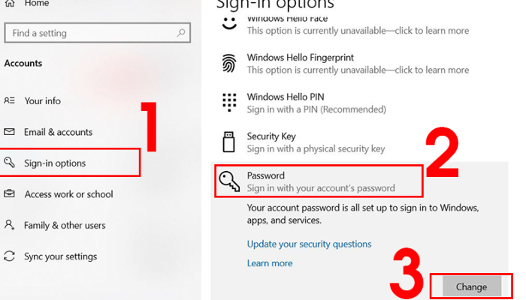The height and width of the screenshot is (300, 526).
Task: Click the Your info person icon
Action: pos(10,100)
